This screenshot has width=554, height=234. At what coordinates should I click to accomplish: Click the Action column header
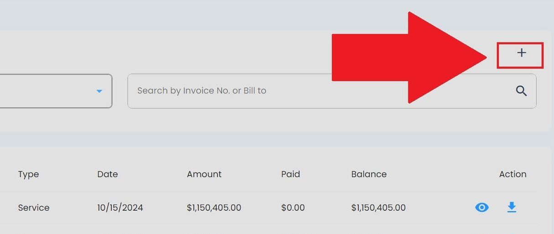pos(512,174)
